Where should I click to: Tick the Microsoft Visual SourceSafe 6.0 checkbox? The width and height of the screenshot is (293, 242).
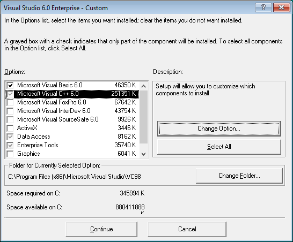tap(10, 120)
